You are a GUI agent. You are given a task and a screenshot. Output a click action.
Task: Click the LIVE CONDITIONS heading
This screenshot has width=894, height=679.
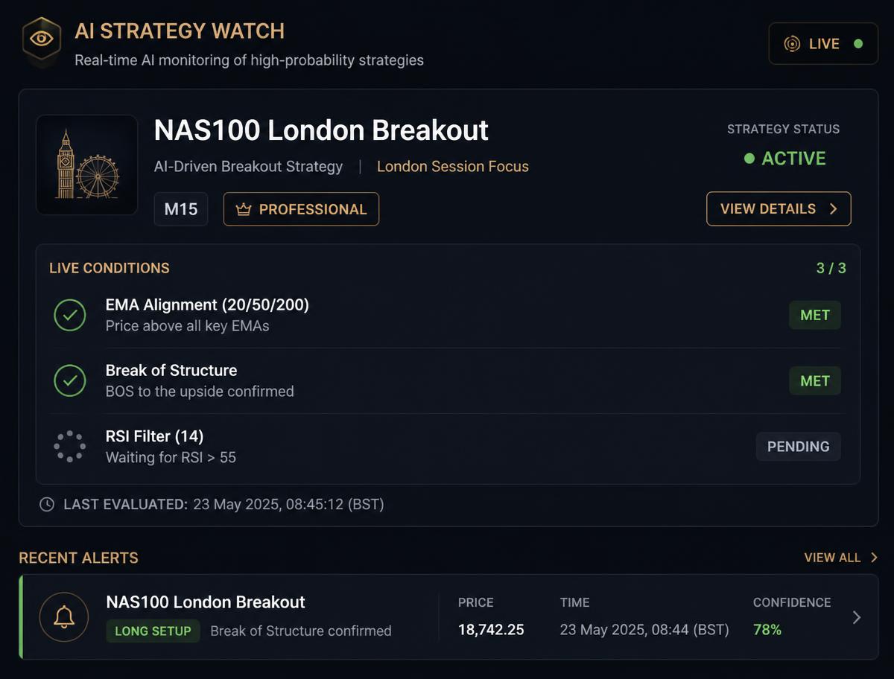point(110,268)
